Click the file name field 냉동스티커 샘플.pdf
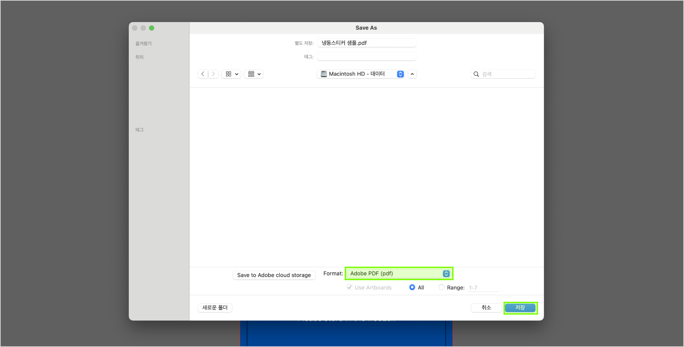Viewport: 684px width, 347px height. coord(366,43)
